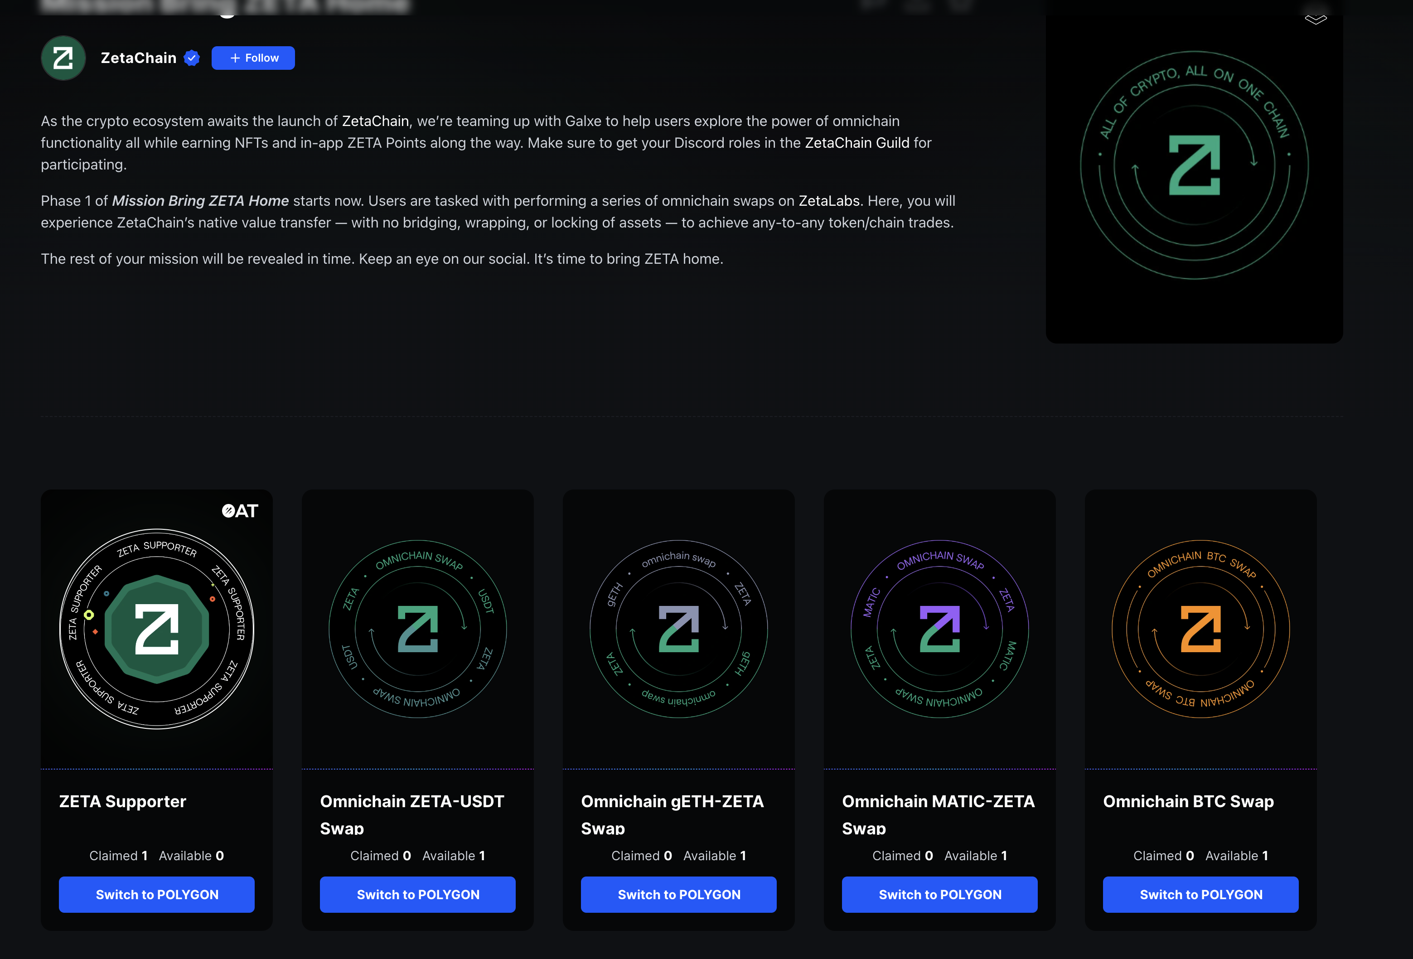Open the orange BTC swap badge
This screenshot has height=959, width=1413.
click(1200, 628)
